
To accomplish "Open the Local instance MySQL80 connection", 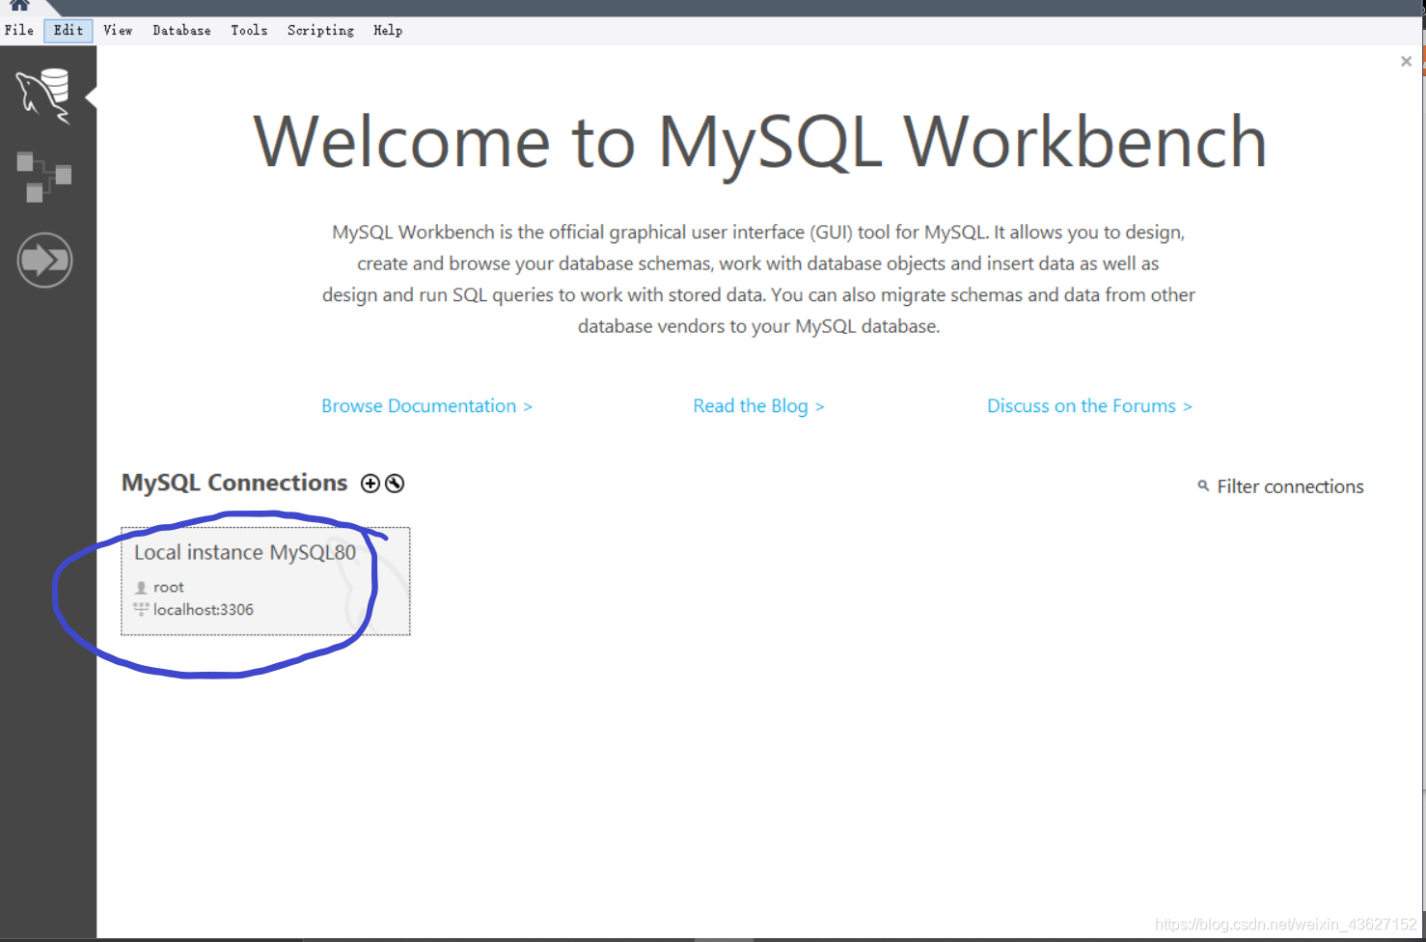I will 265,581.
